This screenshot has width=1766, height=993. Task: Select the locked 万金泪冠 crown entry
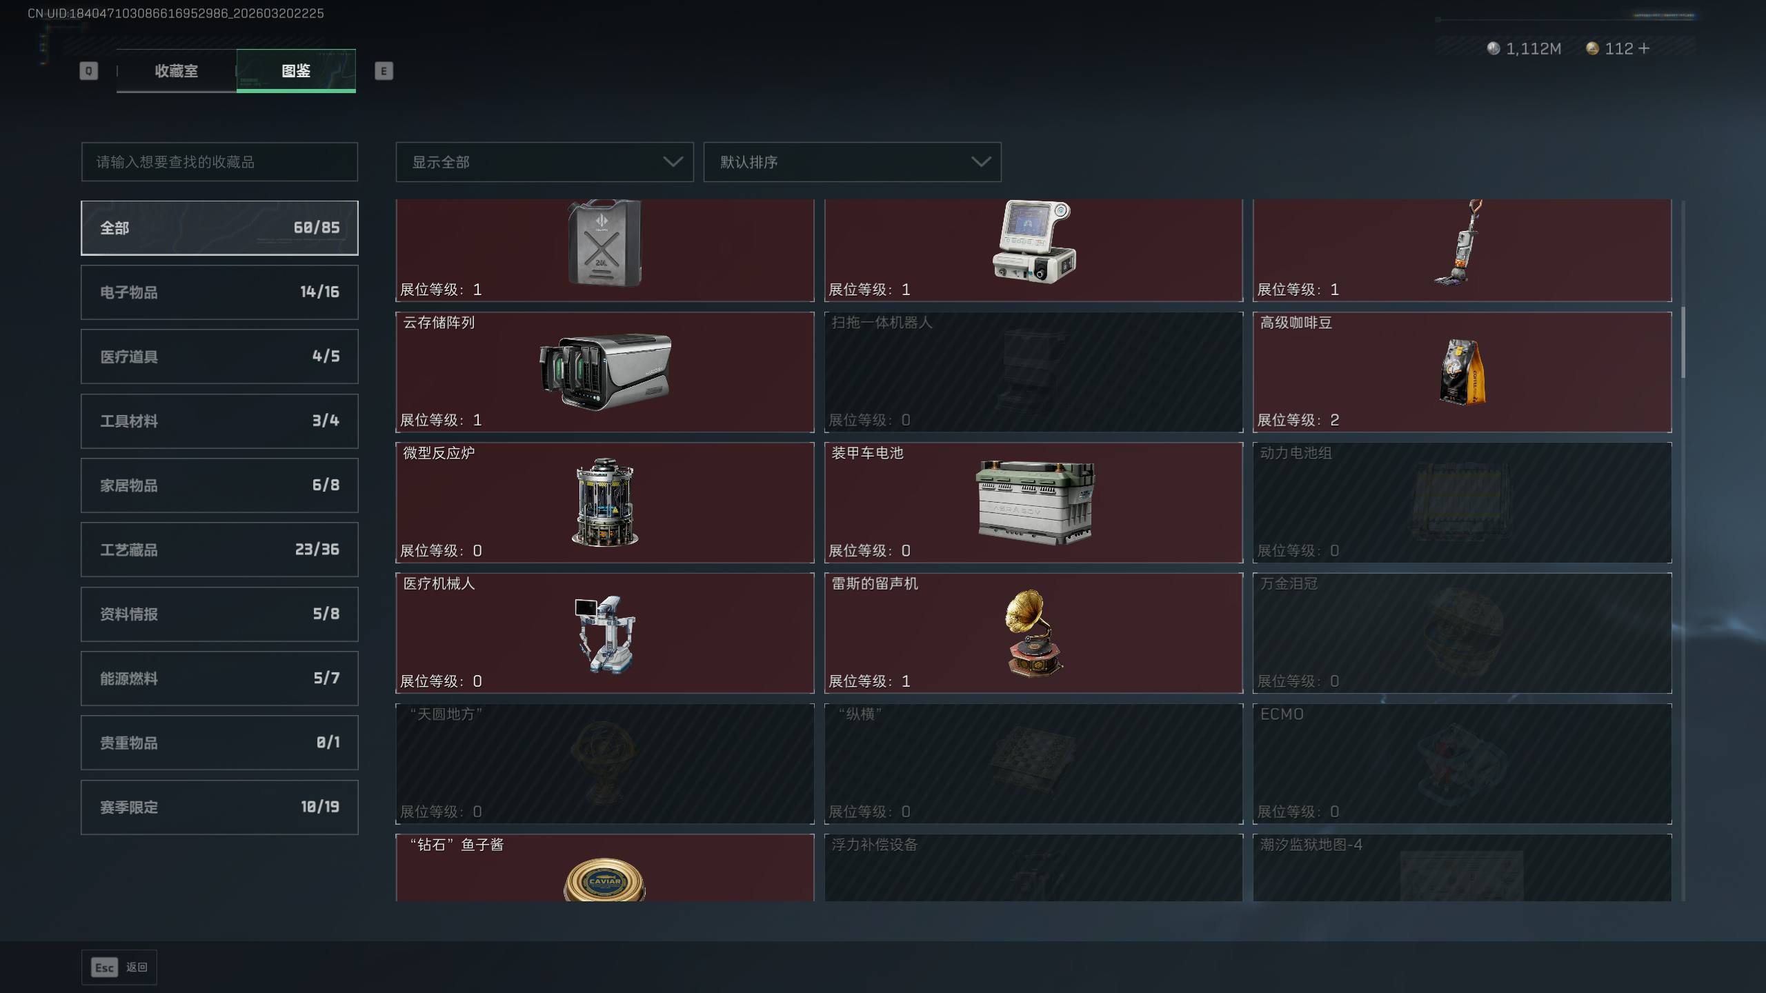click(1462, 633)
